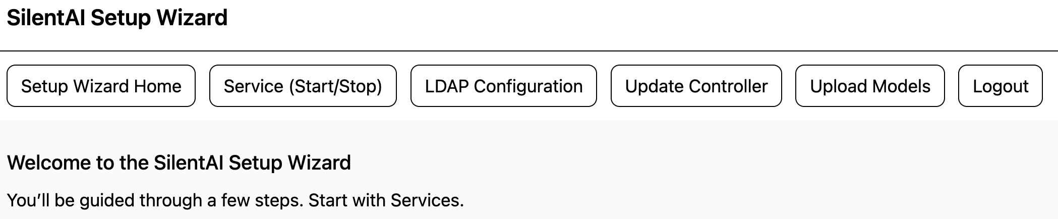Click the Welcome to the SilentAI heading
Image resolution: width=1058 pixels, height=219 pixels.
click(x=179, y=163)
